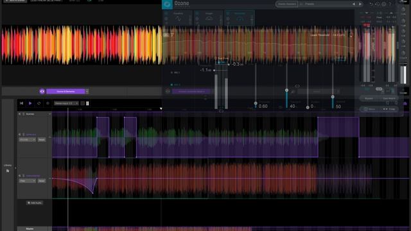
Task: Open the Master Assistant in Ozone
Action: [x=286, y=4]
